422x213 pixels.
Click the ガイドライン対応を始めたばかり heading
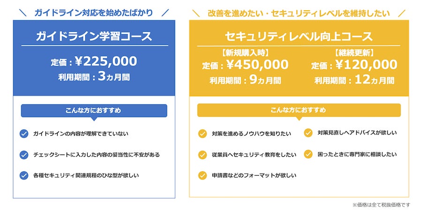pos(94,13)
